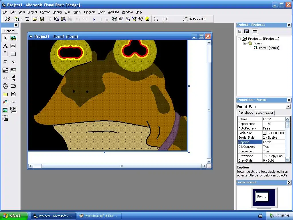Select the Shape control tool
This screenshot has width=293, height=220.
tap(5, 102)
